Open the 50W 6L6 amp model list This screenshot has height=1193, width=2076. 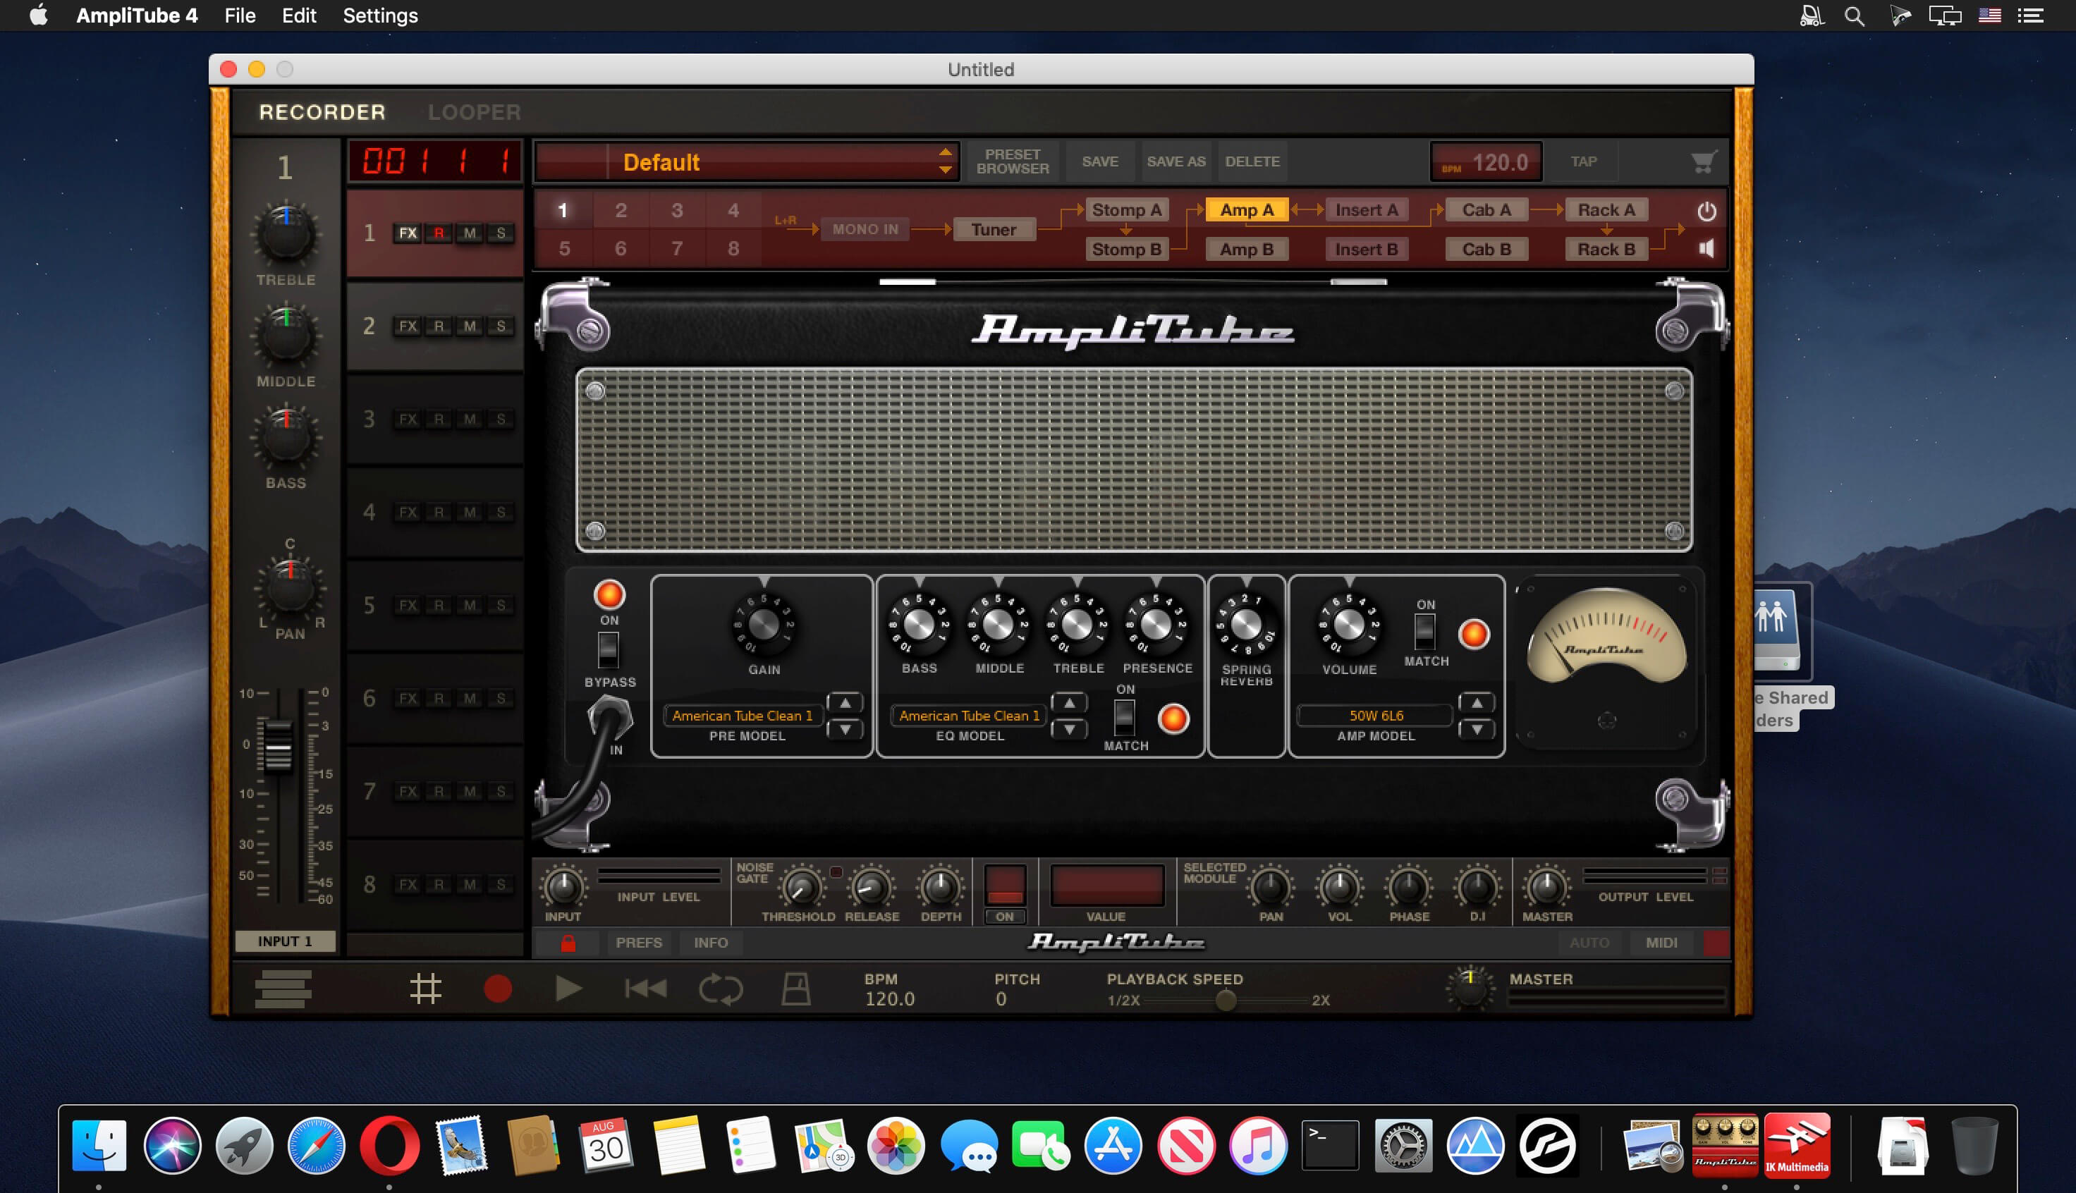pos(1376,716)
